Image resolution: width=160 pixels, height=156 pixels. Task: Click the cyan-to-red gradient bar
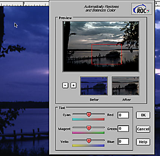[88, 119]
